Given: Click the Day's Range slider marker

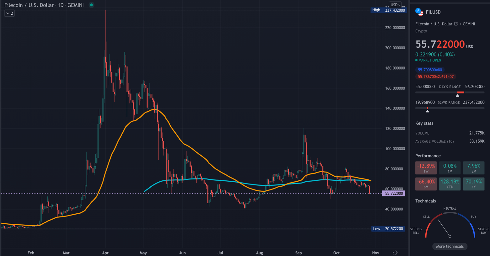Looking at the screenshot, I should click(x=457, y=95).
